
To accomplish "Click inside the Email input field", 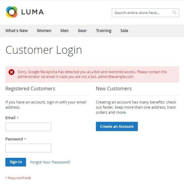I will point(28,127).
